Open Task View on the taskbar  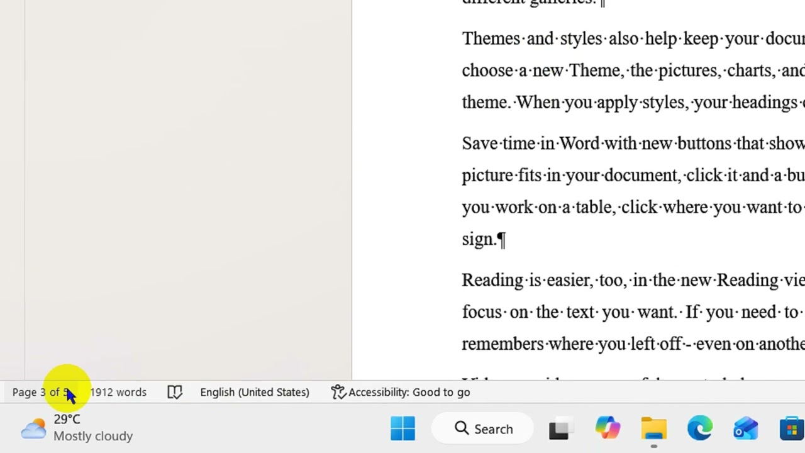(560, 429)
